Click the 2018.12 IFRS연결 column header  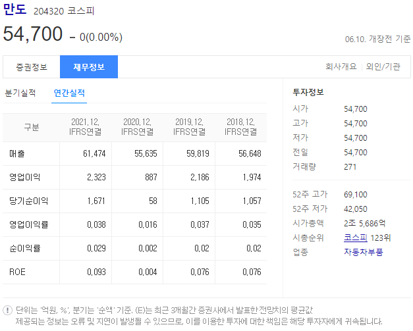tap(240, 127)
